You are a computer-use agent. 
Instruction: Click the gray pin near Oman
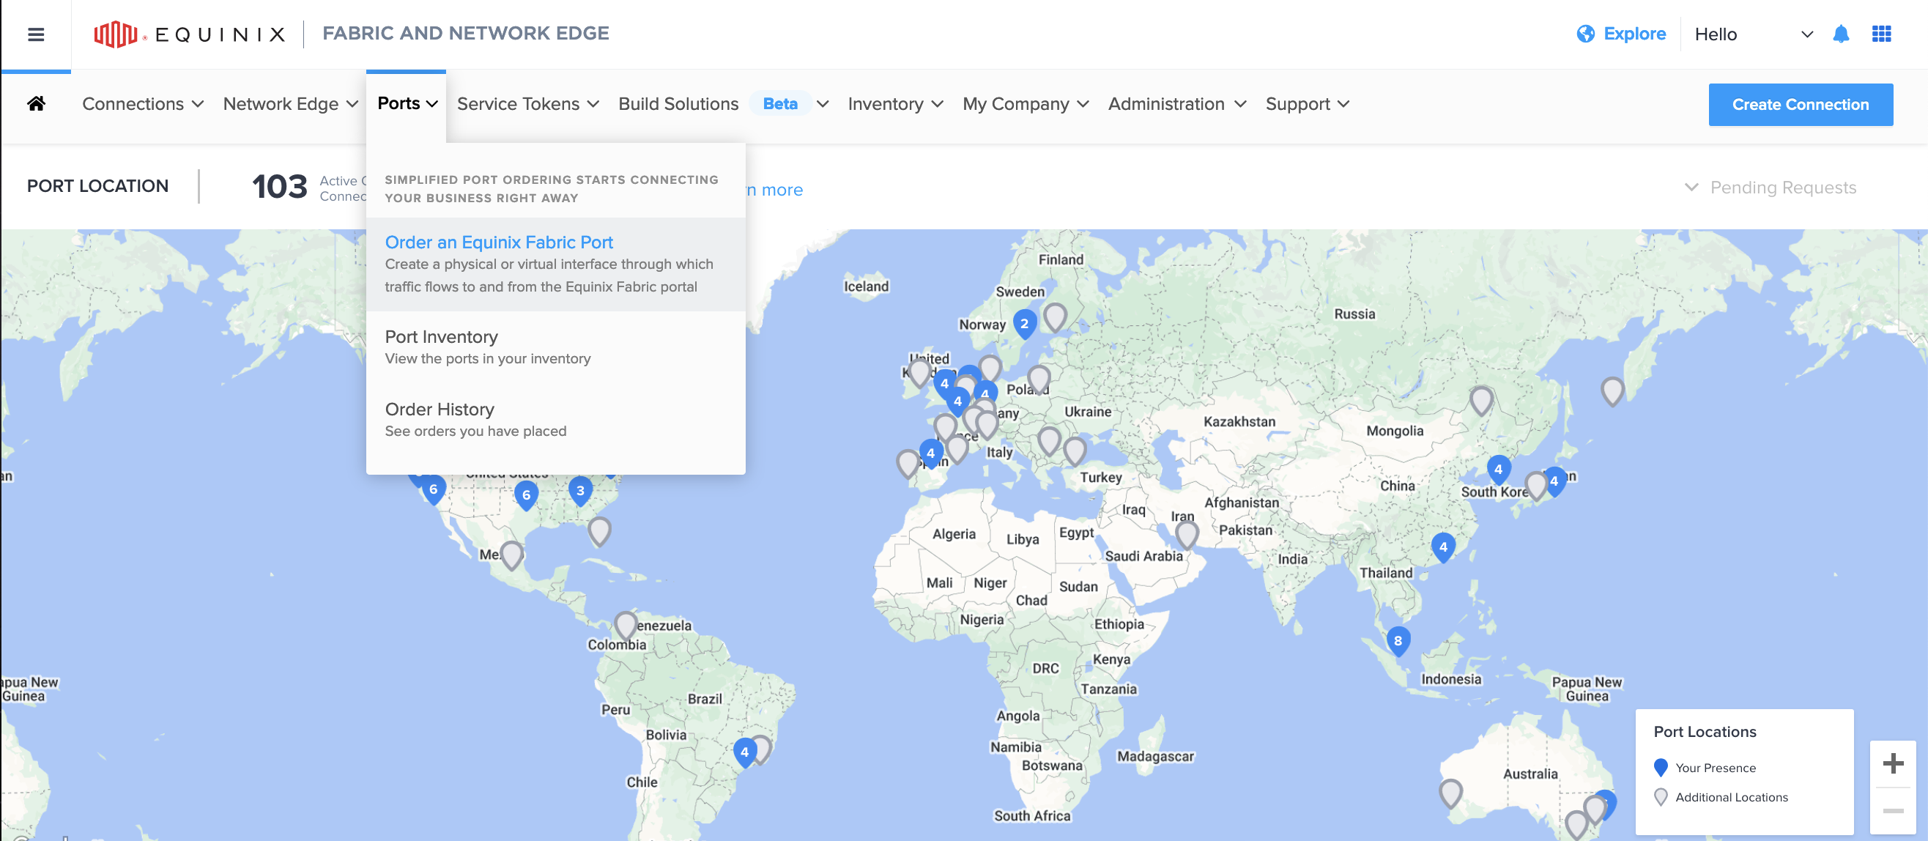(x=1187, y=535)
